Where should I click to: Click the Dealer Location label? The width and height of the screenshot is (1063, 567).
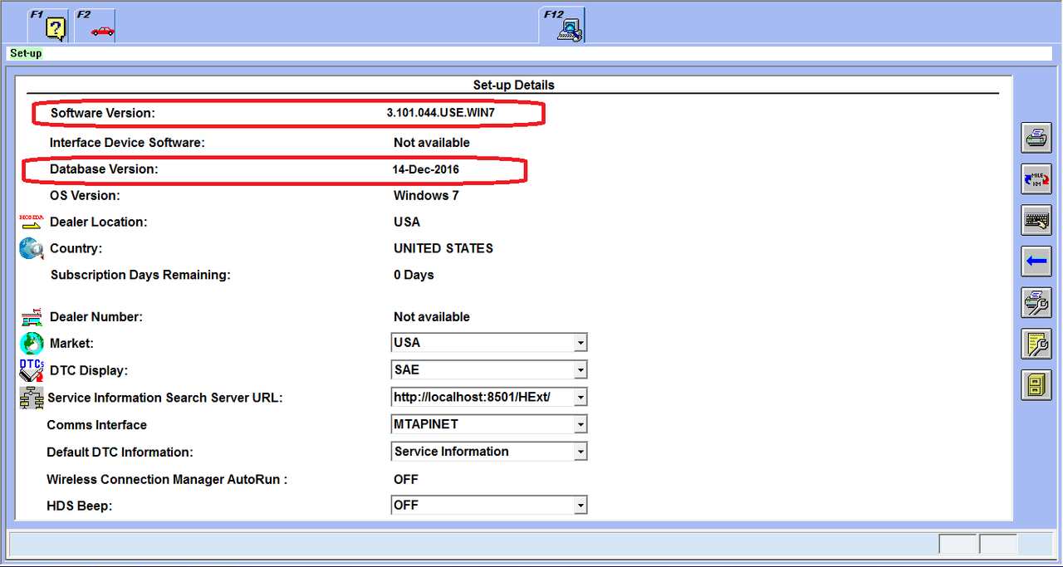click(x=98, y=222)
